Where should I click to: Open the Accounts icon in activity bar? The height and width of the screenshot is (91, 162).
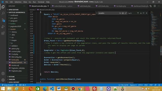3,74
